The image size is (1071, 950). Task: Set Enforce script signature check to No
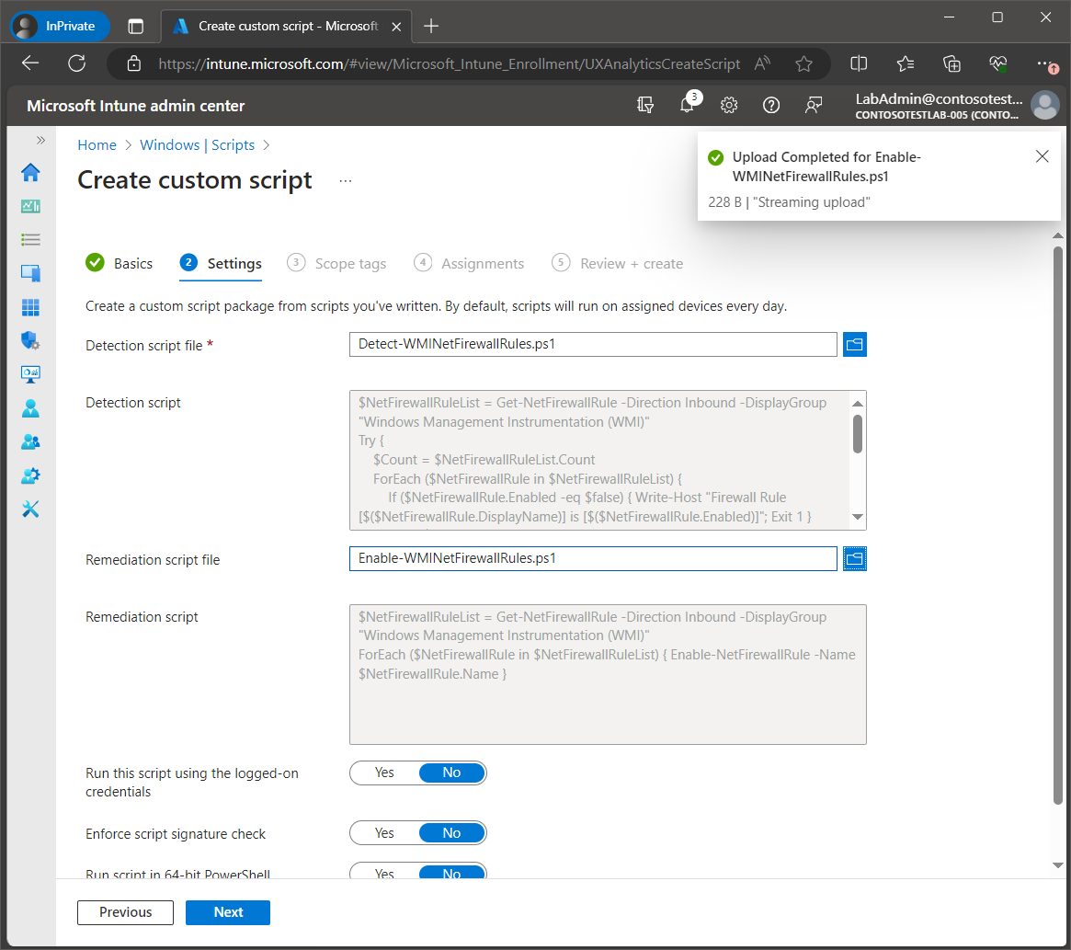click(x=451, y=833)
